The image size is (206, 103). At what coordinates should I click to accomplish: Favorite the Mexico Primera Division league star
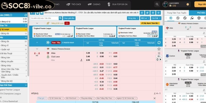[x=159, y=49]
